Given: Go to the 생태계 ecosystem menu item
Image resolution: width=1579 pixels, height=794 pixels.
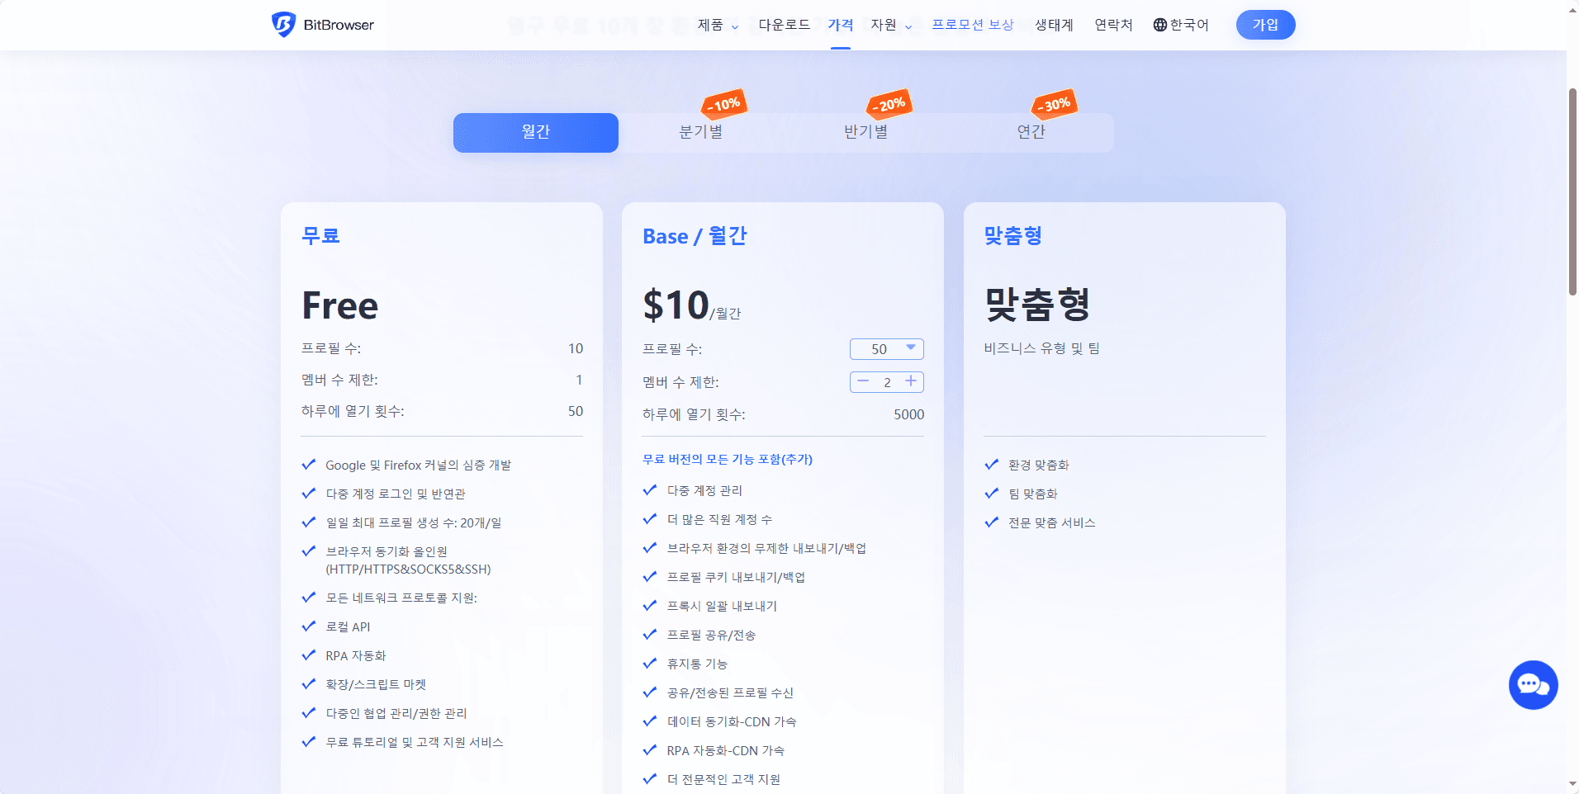Looking at the screenshot, I should click(x=1054, y=25).
